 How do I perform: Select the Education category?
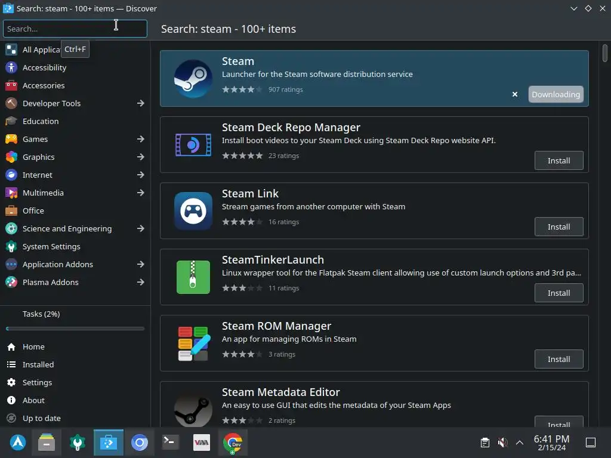75,121
